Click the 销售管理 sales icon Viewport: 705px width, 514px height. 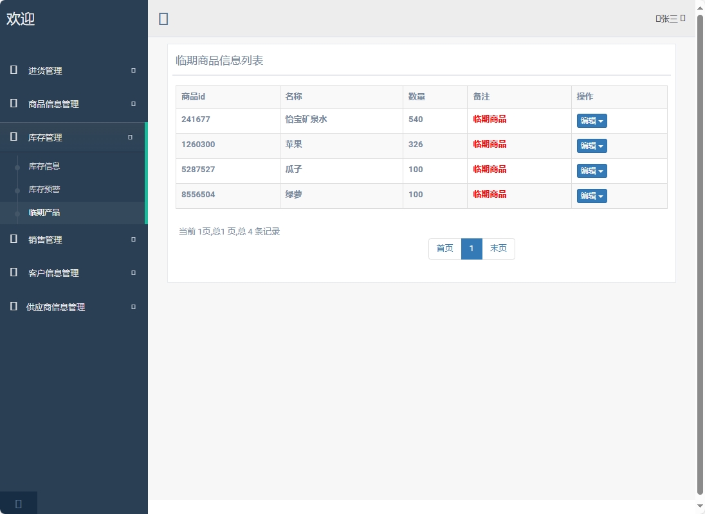pyautogui.click(x=13, y=240)
